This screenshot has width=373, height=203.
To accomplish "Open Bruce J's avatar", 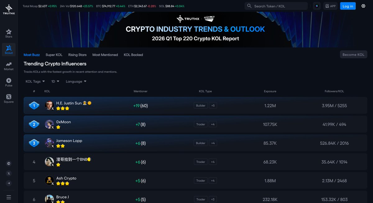I will pos(49,199).
